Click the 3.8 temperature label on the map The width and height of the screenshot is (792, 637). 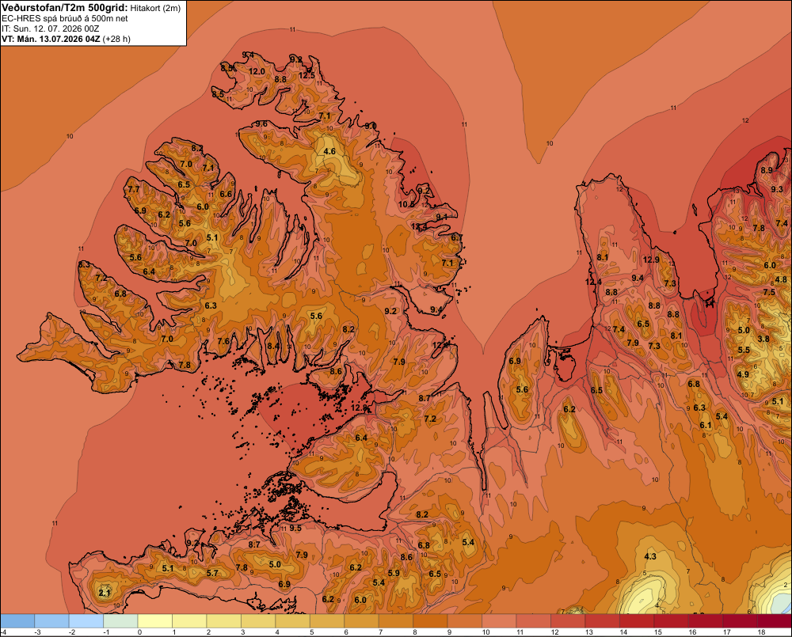point(763,339)
